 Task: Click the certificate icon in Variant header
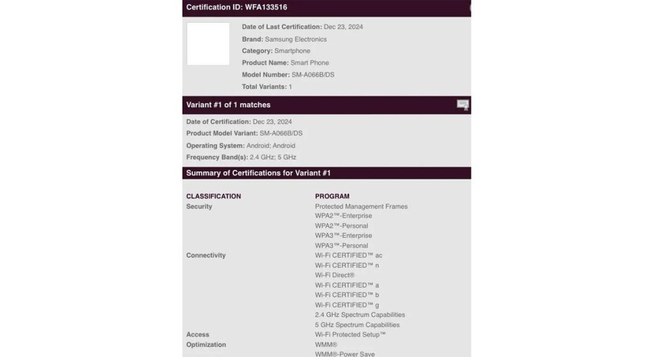pyautogui.click(x=463, y=105)
